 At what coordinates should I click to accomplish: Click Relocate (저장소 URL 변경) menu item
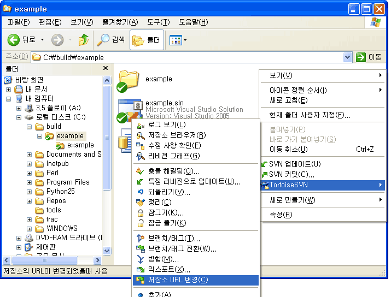pos(178,280)
